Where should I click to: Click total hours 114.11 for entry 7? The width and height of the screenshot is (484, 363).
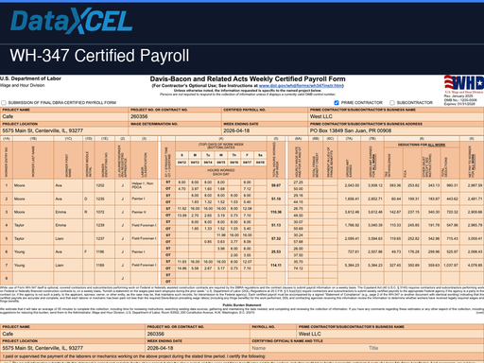(276, 265)
